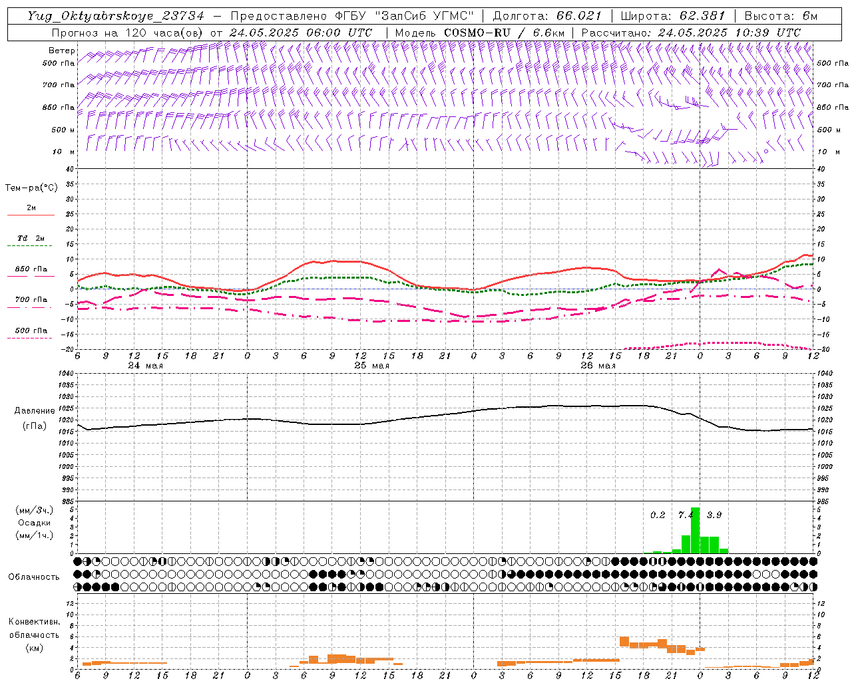Click the '(мм/3ч.)' precipitation unit label
The image size is (852, 681).
34,510
